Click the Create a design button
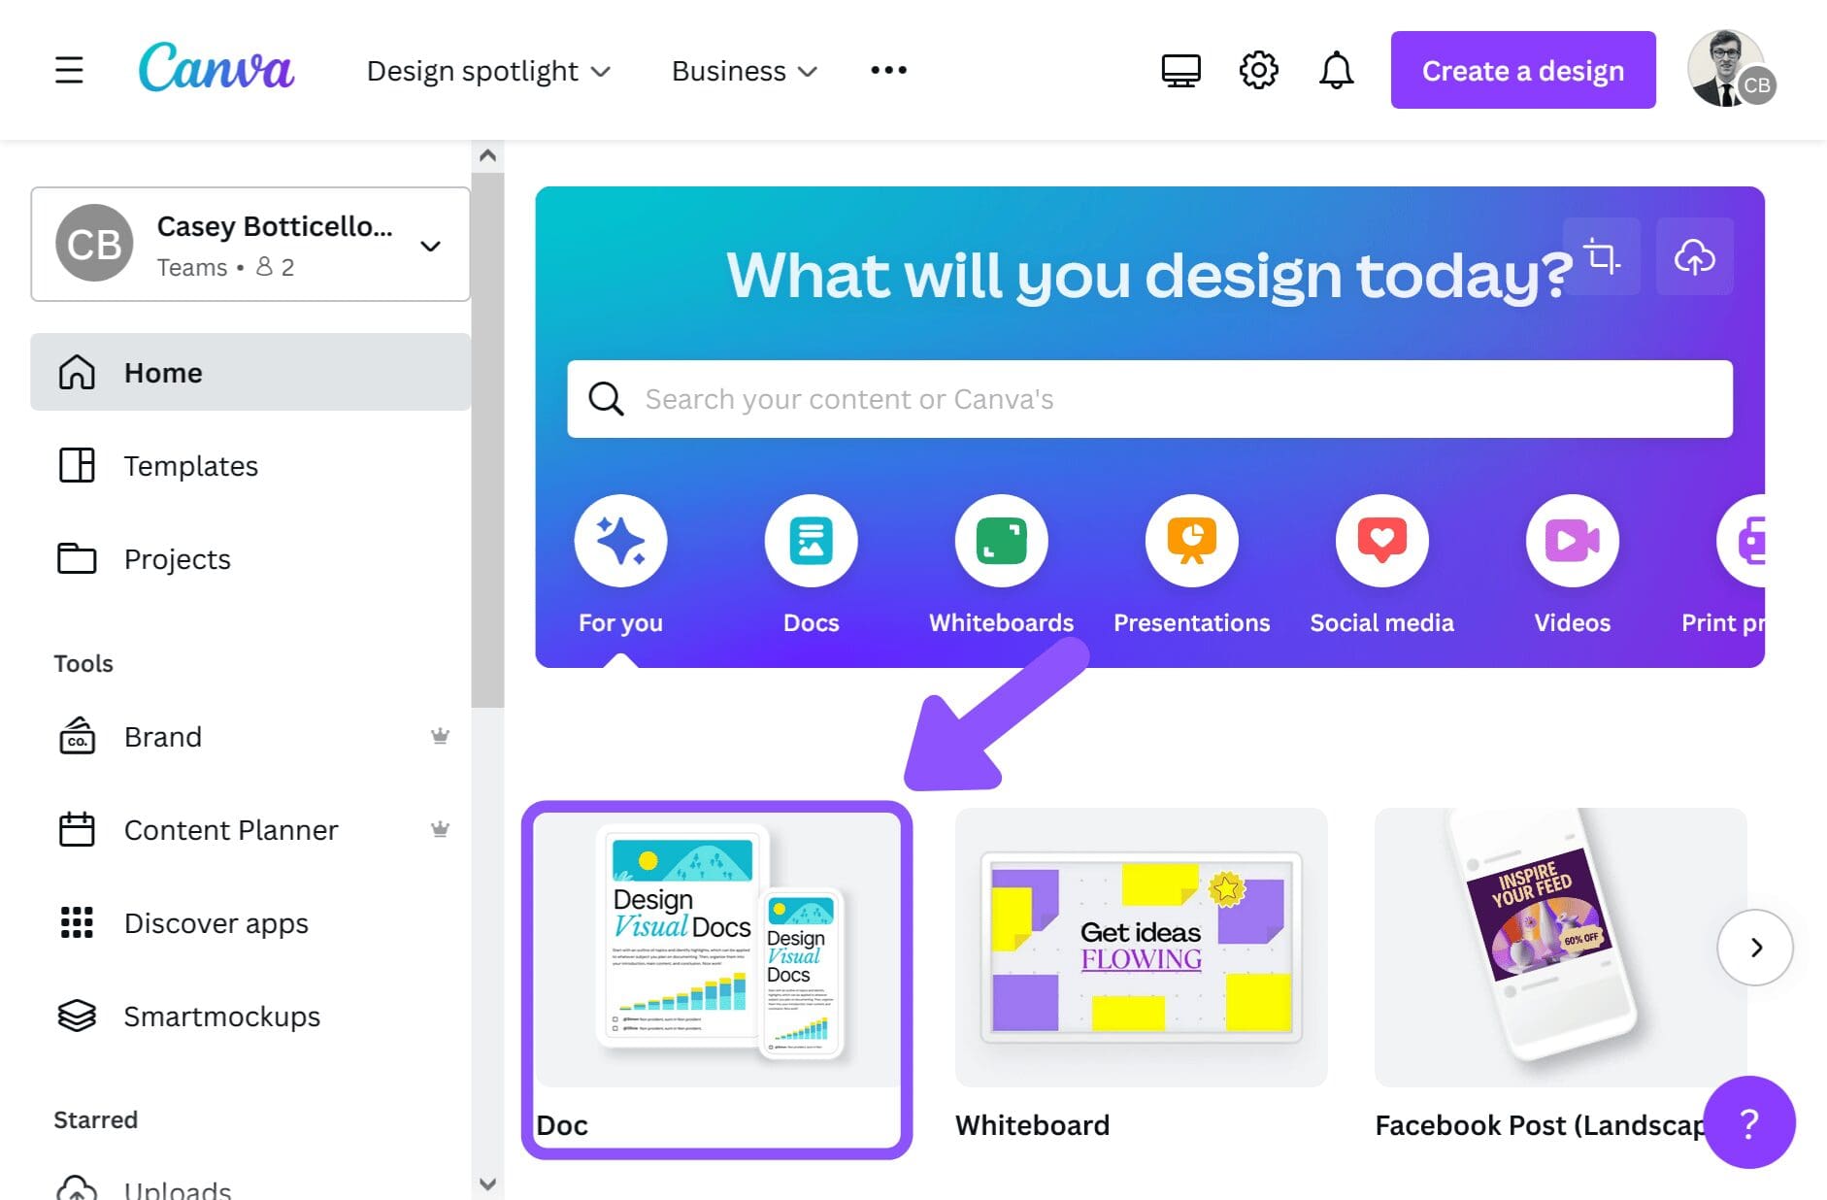The width and height of the screenshot is (1827, 1200). point(1522,70)
